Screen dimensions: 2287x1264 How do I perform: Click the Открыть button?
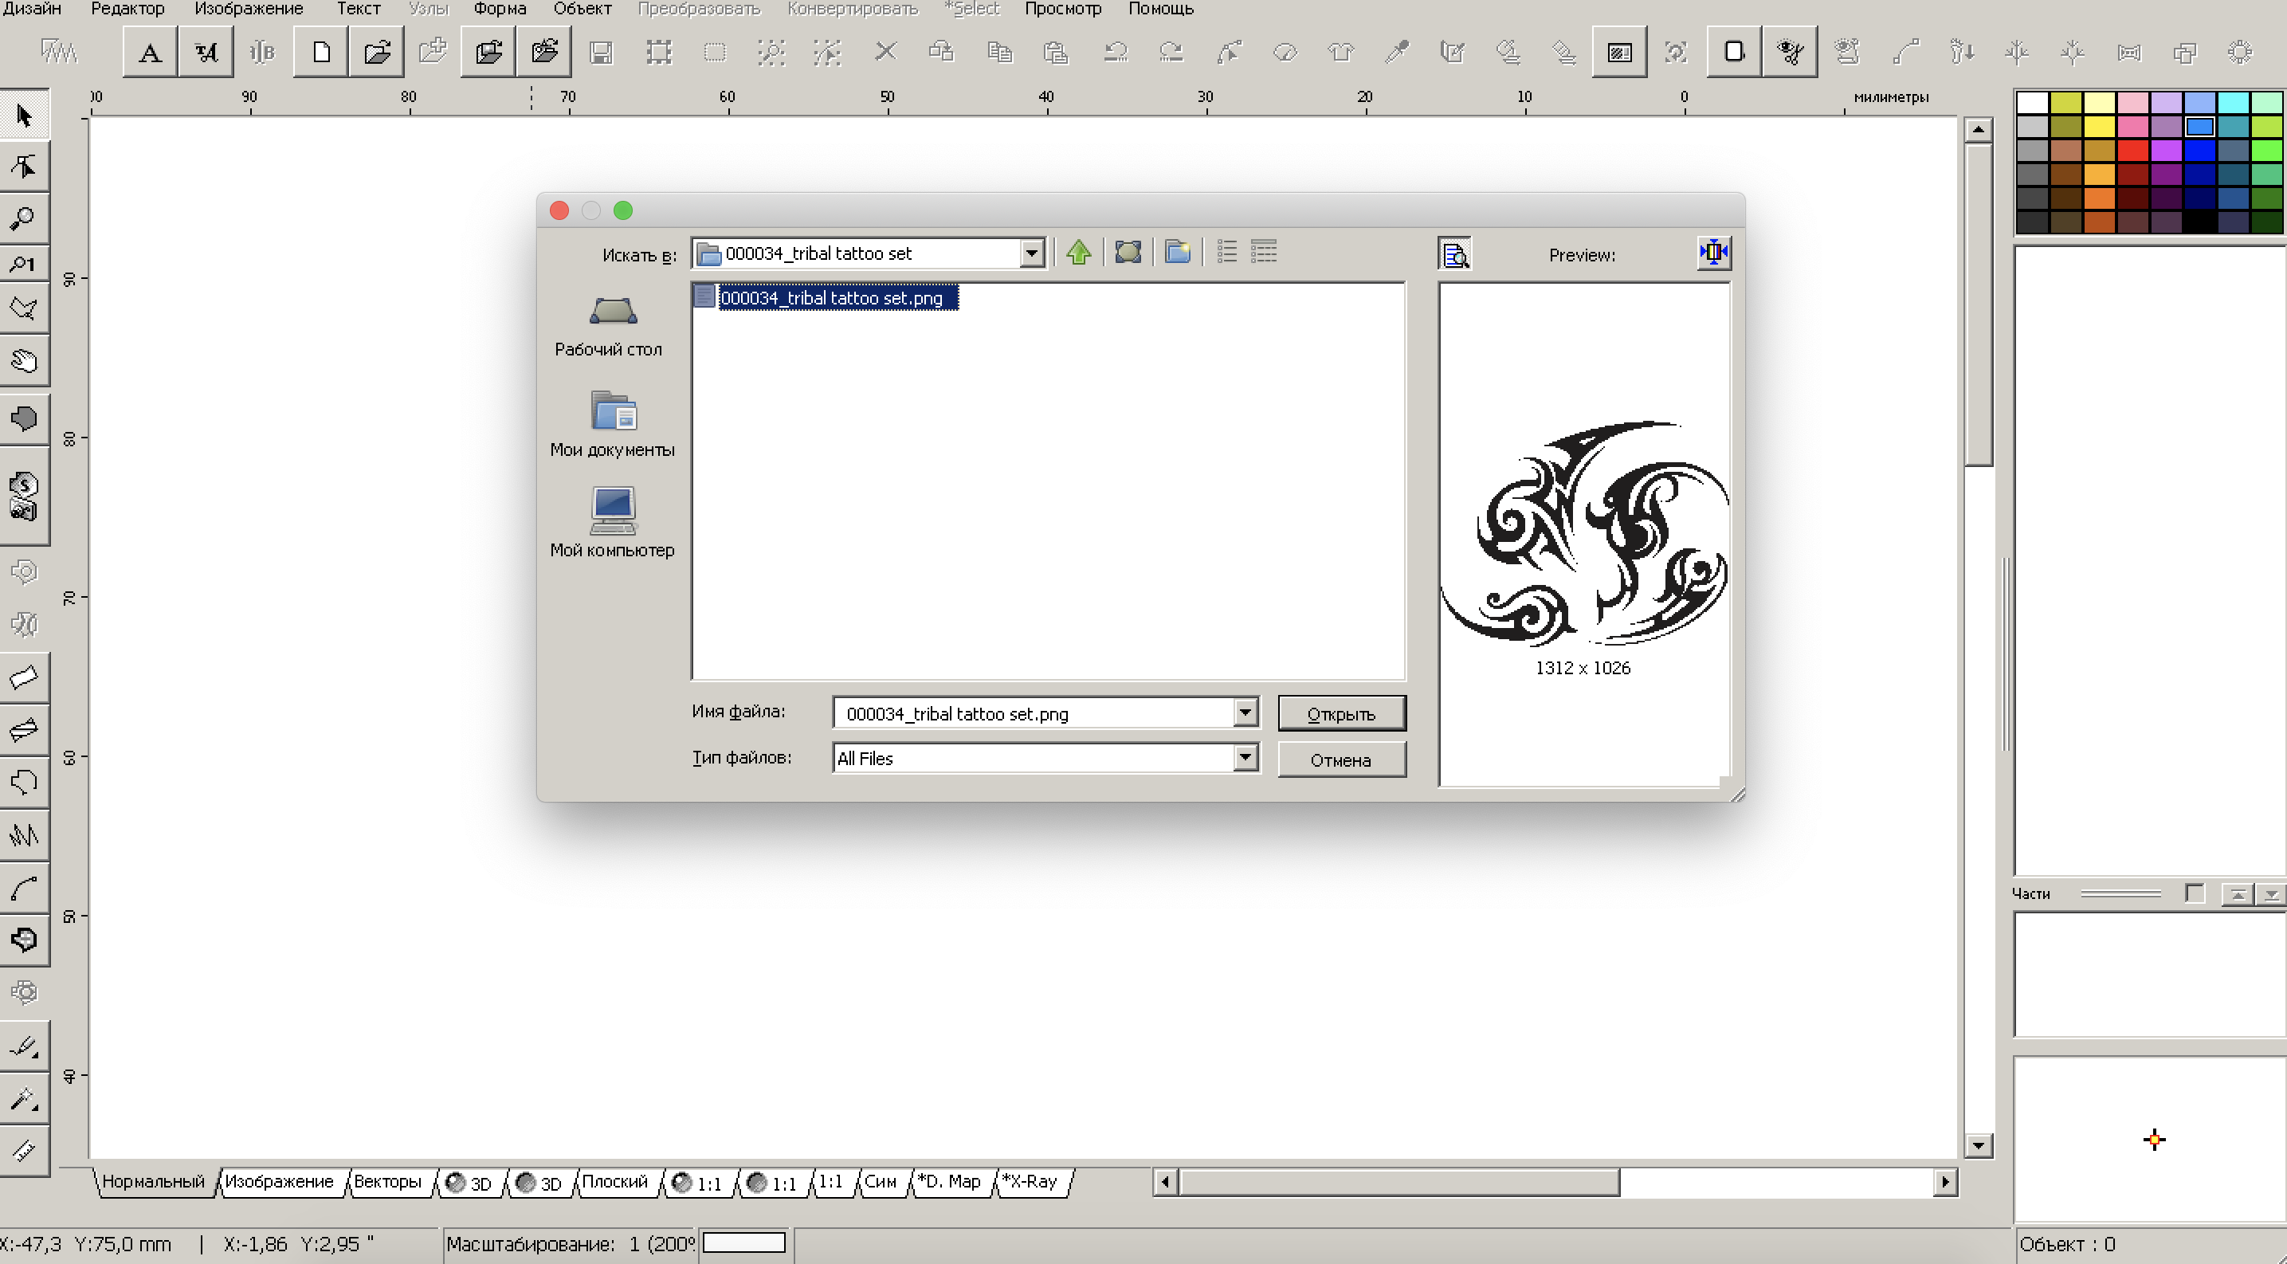[1340, 713]
